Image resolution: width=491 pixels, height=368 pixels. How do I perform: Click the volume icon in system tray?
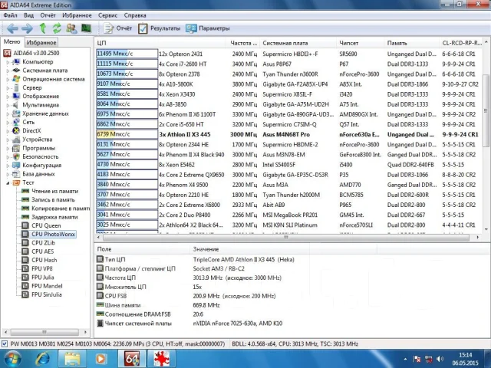pyautogui.click(x=440, y=359)
